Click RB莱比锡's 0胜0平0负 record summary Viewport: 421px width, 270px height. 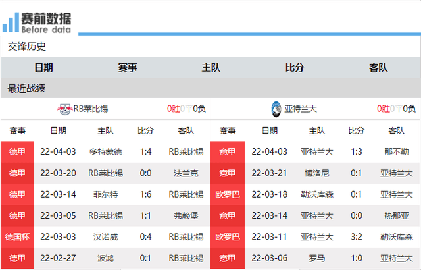186,109
